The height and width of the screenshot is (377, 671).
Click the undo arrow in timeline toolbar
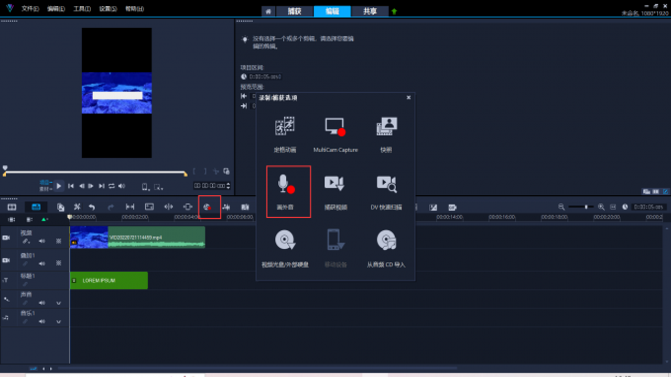coord(92,207)
